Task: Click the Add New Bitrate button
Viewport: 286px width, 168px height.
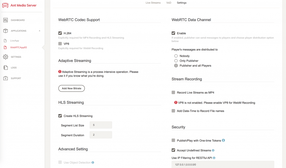Action: [x=71, y=88]
